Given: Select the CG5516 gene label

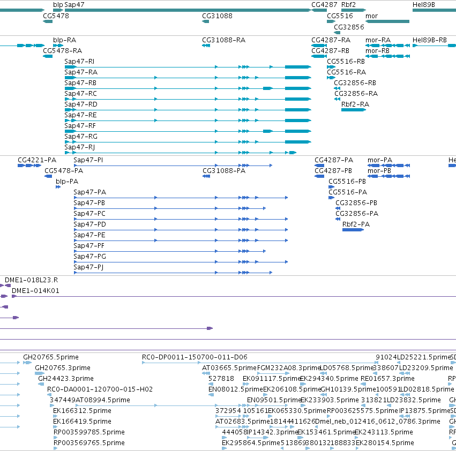Looking at the screenshot, I should pyautogui.click(x=340, y=16).
